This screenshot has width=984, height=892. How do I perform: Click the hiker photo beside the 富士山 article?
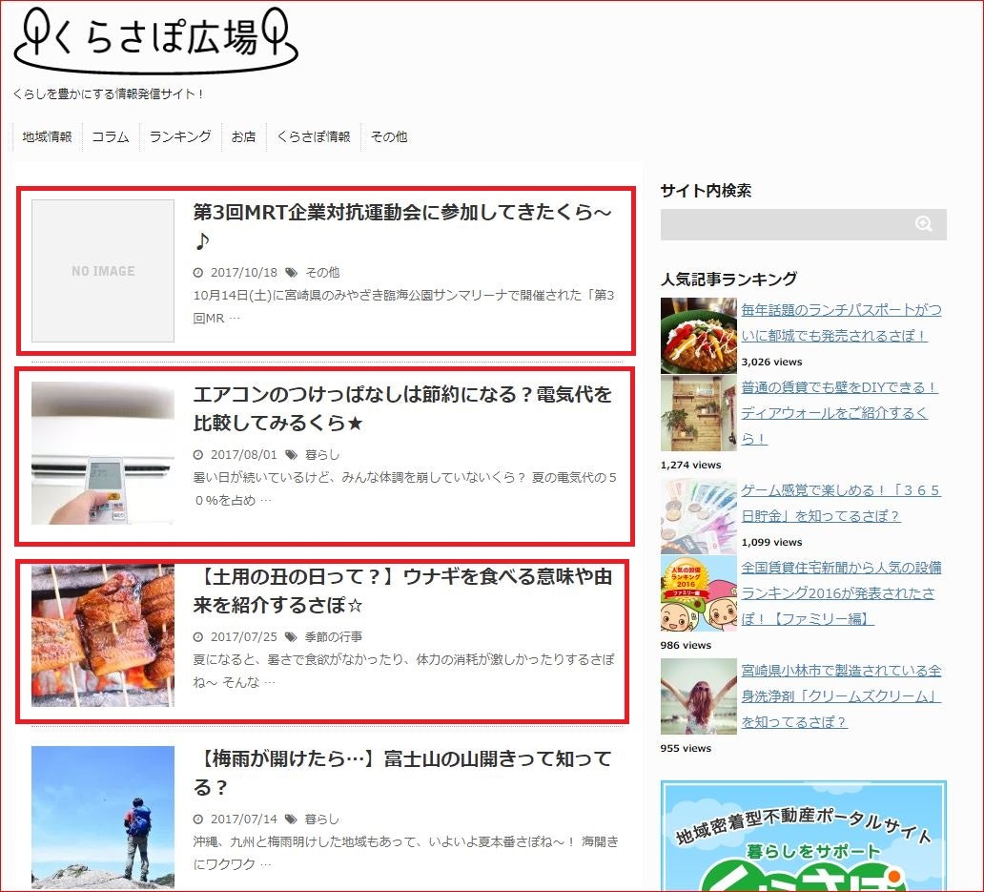102,818
